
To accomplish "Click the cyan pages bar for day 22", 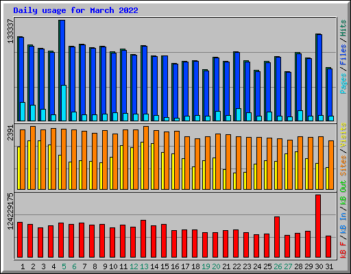I will point(239,114).
